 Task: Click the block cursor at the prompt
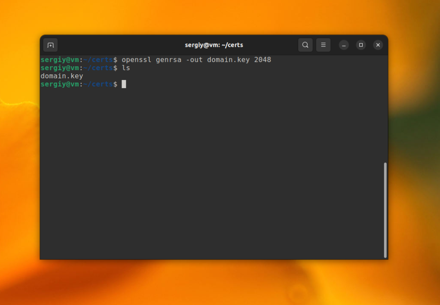click(124, 84)
